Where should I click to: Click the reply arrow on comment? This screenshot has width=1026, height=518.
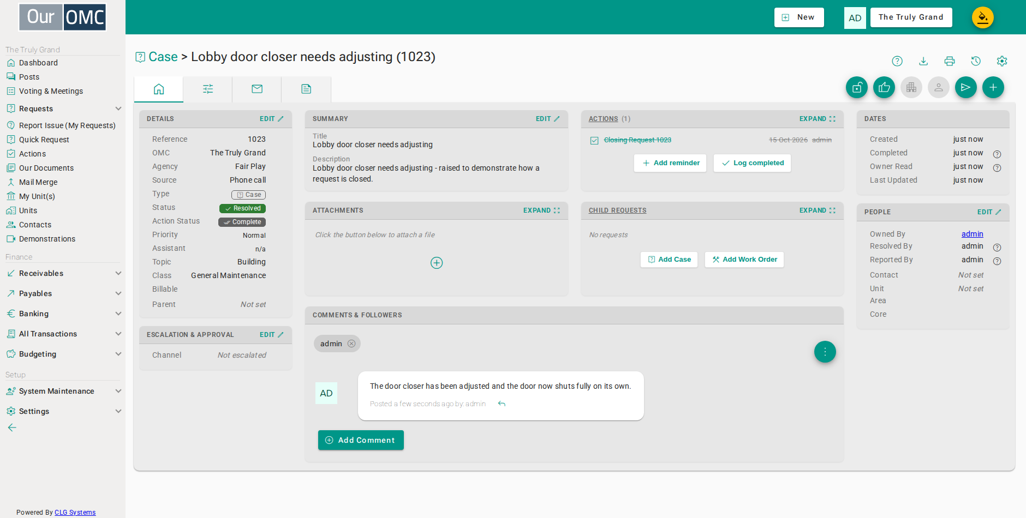[x=502, y=403]
